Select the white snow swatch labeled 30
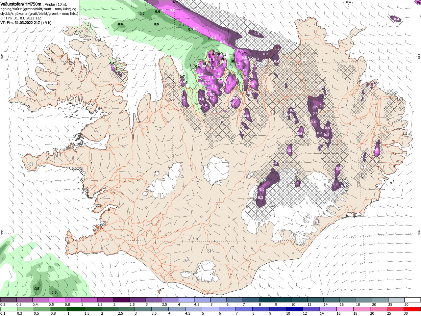This screenshot has width=421, height=316. tap(413, 300)
